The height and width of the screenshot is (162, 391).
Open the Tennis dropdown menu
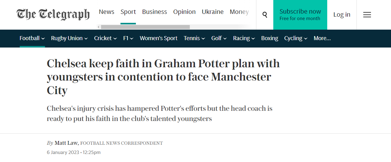click(x=194, y=38)
